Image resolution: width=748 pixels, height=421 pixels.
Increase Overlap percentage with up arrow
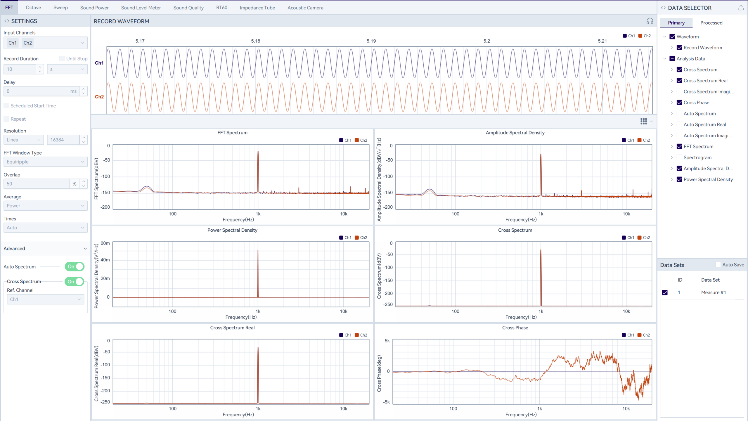[84, 181]
